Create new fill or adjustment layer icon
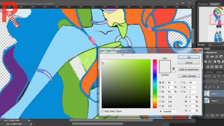Image resolution: width=224 pixels, height=126 pixels. 217,115
